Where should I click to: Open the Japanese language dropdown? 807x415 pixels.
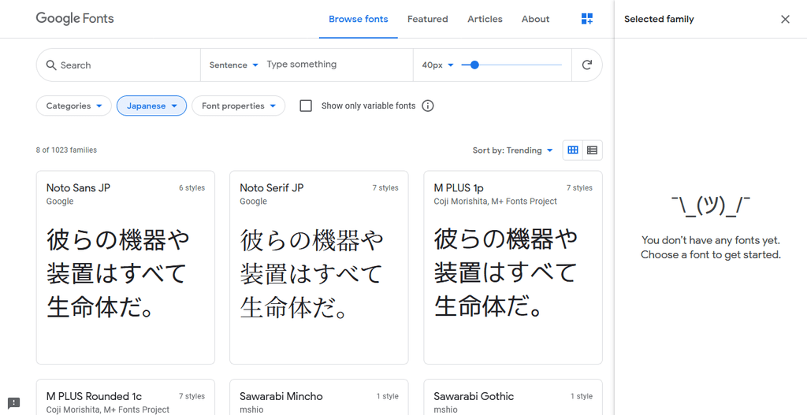point(151,106)
